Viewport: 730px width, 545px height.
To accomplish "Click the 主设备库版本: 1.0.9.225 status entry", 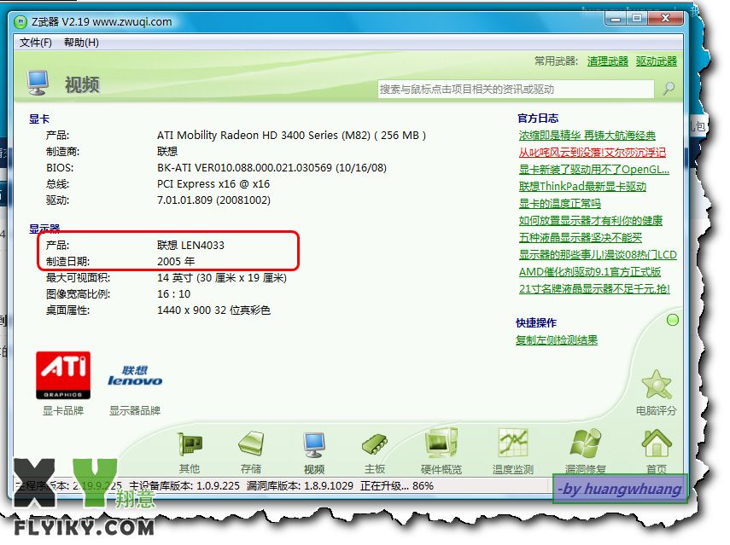I will pos(184,486).
